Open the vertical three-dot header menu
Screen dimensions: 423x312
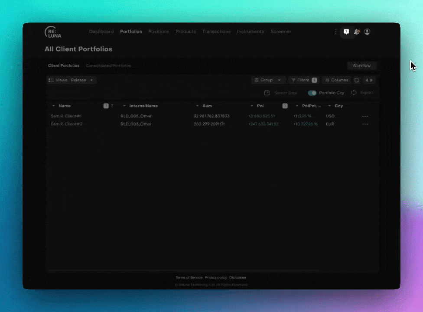pos(335,32)
